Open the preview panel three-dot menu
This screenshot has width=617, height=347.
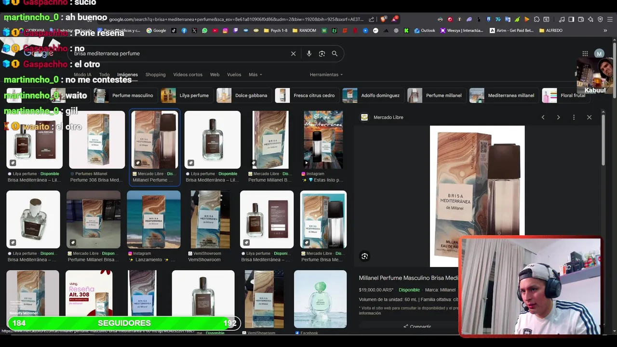click(x=574, y=117)
